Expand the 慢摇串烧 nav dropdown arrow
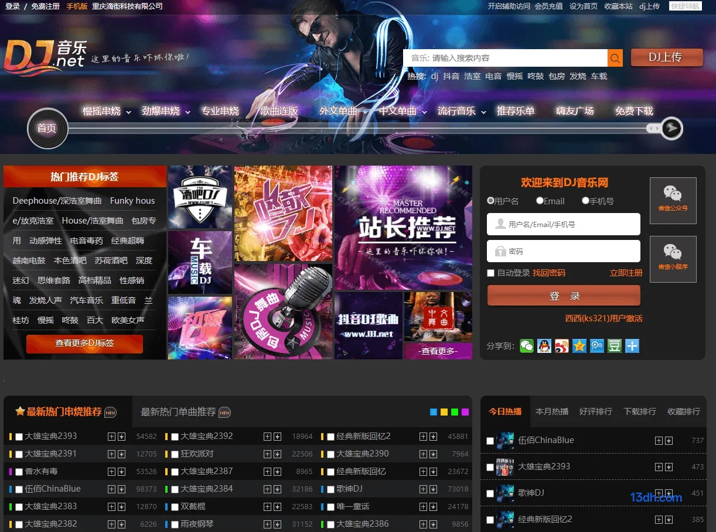Image resolution: width=716 pixels, height=532 pixels. tap(128, 112)
